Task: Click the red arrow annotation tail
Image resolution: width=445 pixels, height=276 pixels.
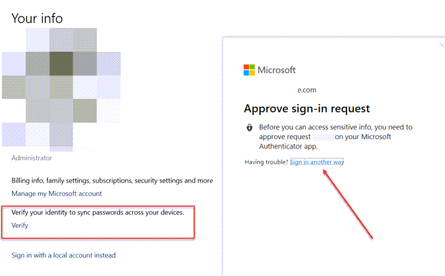Action: (x=371, y=237)
